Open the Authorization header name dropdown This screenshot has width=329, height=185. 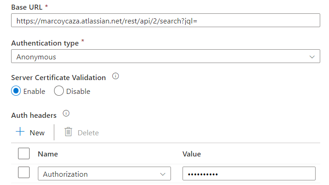click(104, 173)
